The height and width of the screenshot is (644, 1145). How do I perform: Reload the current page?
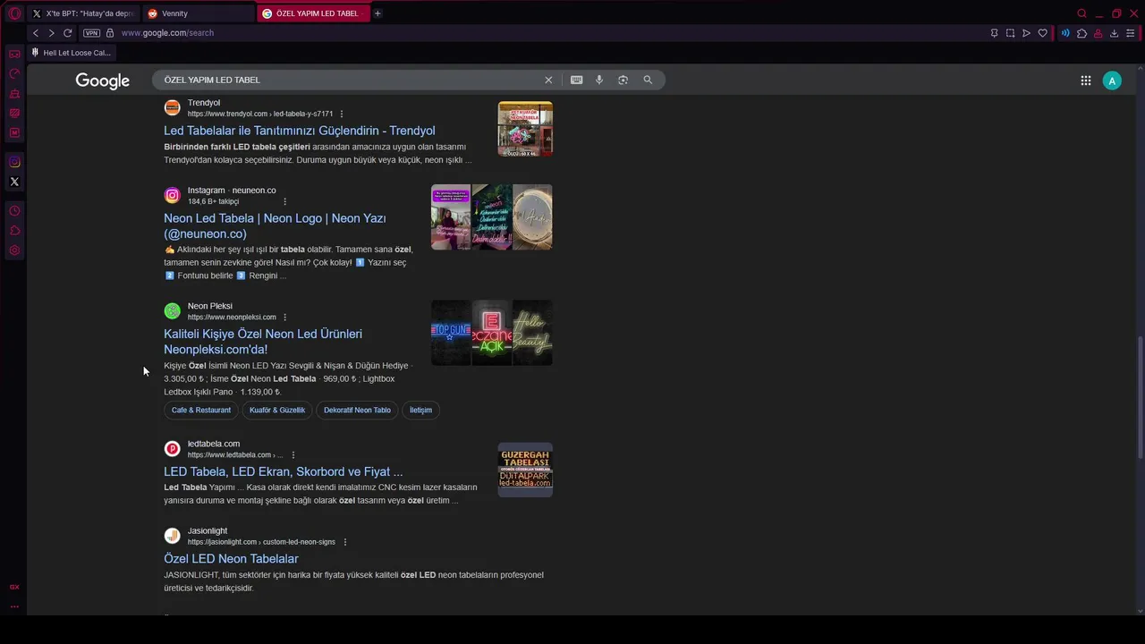(x=67, y=33)
